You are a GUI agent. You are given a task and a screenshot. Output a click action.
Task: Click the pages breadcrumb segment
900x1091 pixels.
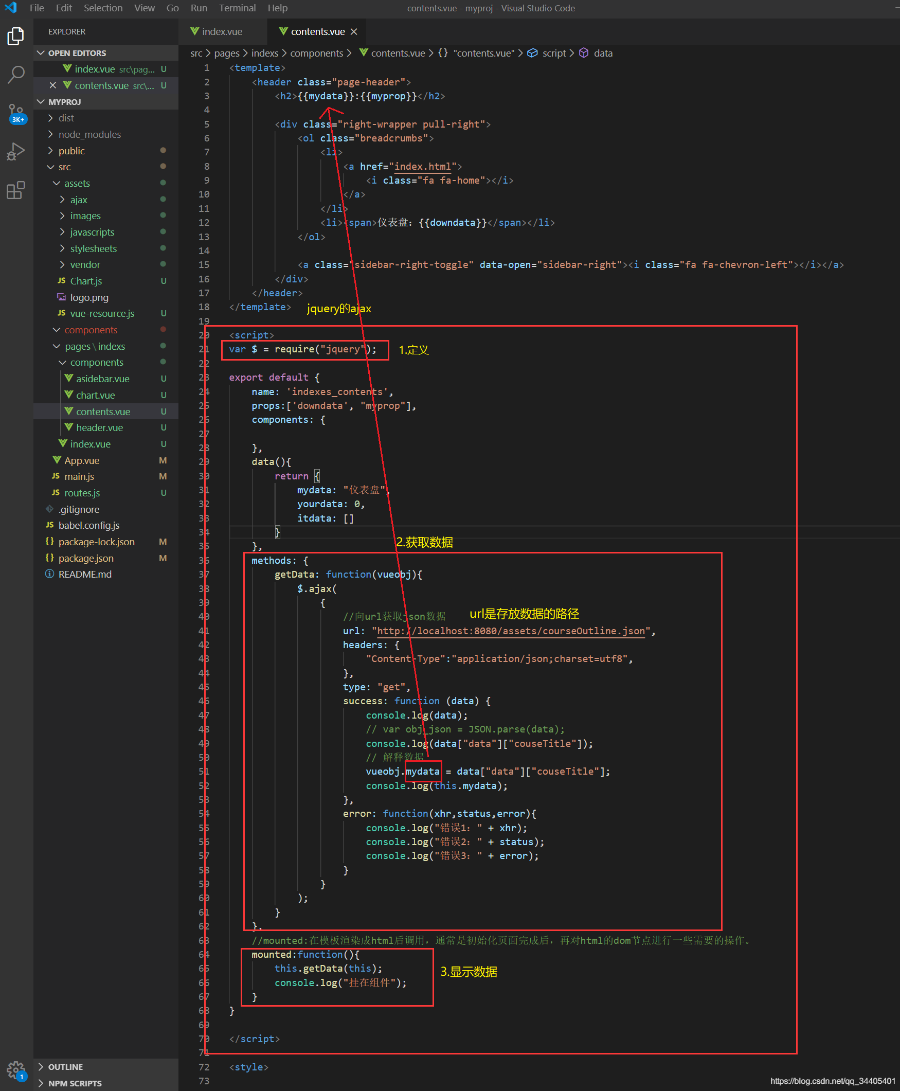pos(227,53)
